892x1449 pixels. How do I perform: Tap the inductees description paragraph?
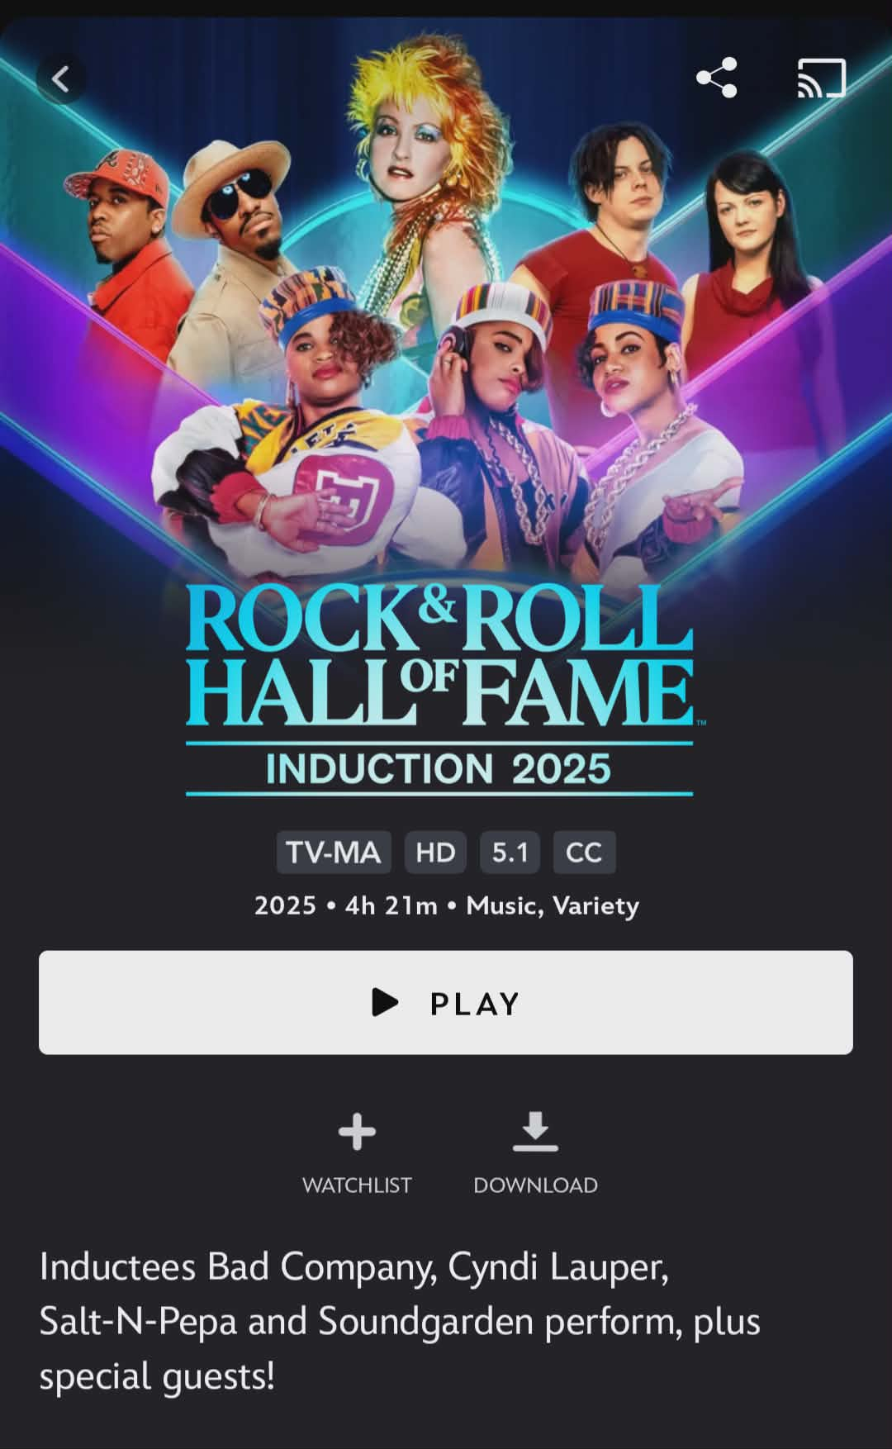400,1321
